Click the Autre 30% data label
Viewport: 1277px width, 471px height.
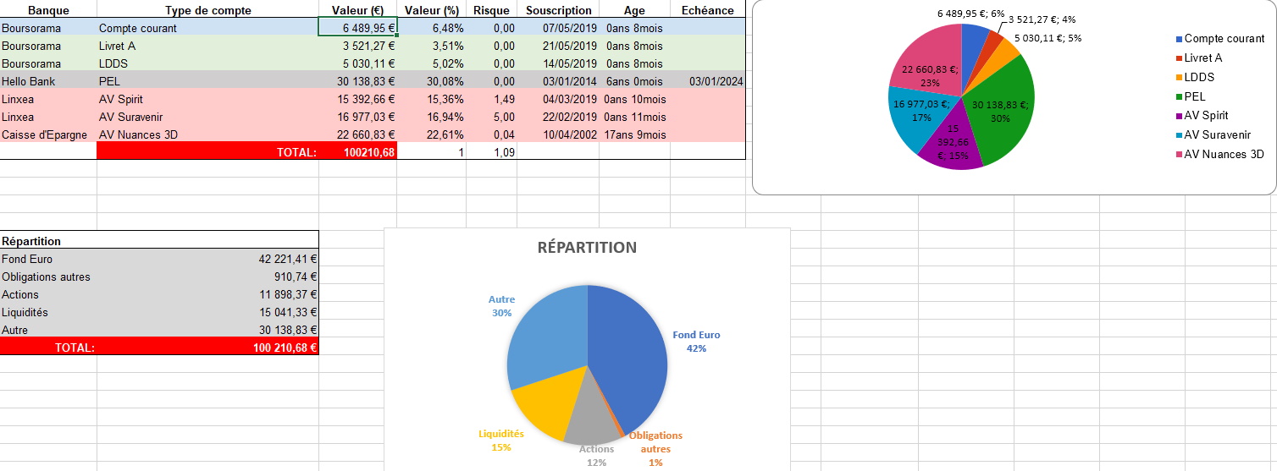click(501, 306)
